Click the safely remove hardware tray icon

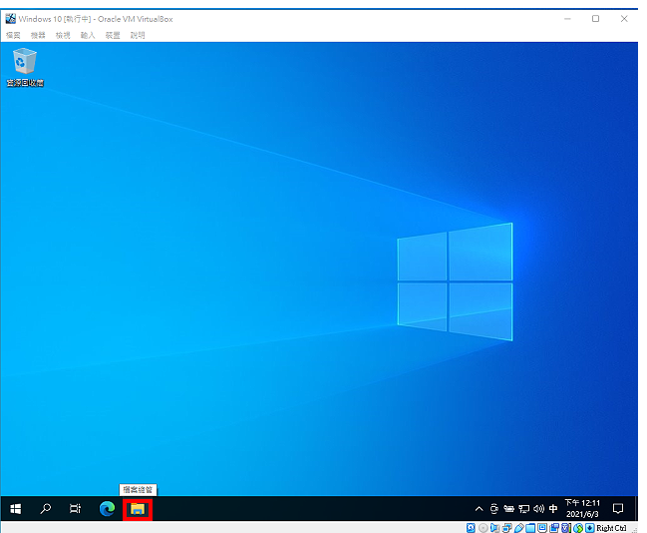pyautogui.click(x=508, y=509)
